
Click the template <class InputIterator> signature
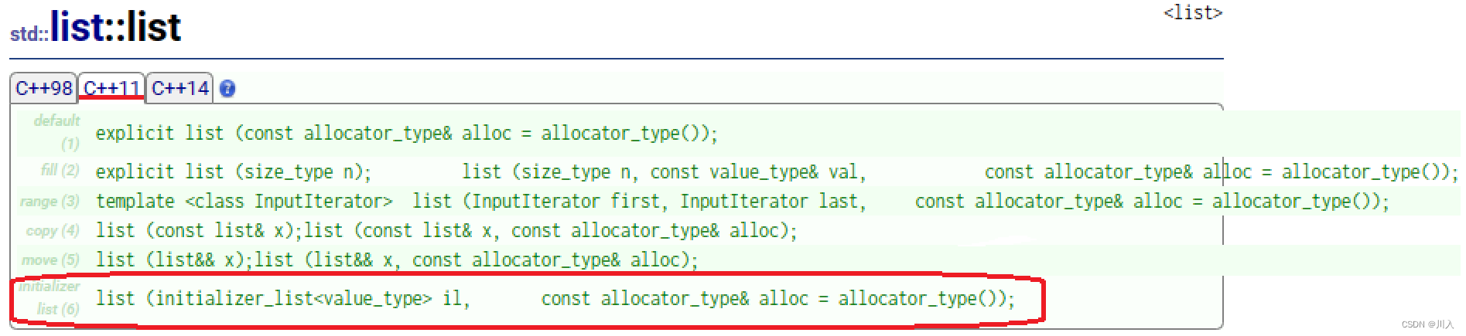(x=244, y=202)
